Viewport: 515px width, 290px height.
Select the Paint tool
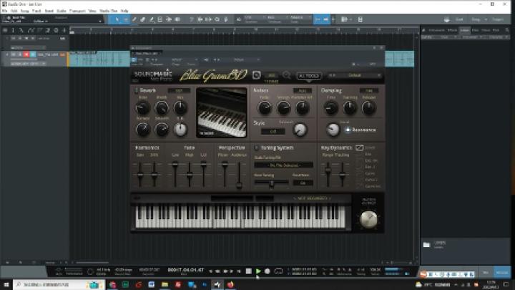click(x=152, y=20)
